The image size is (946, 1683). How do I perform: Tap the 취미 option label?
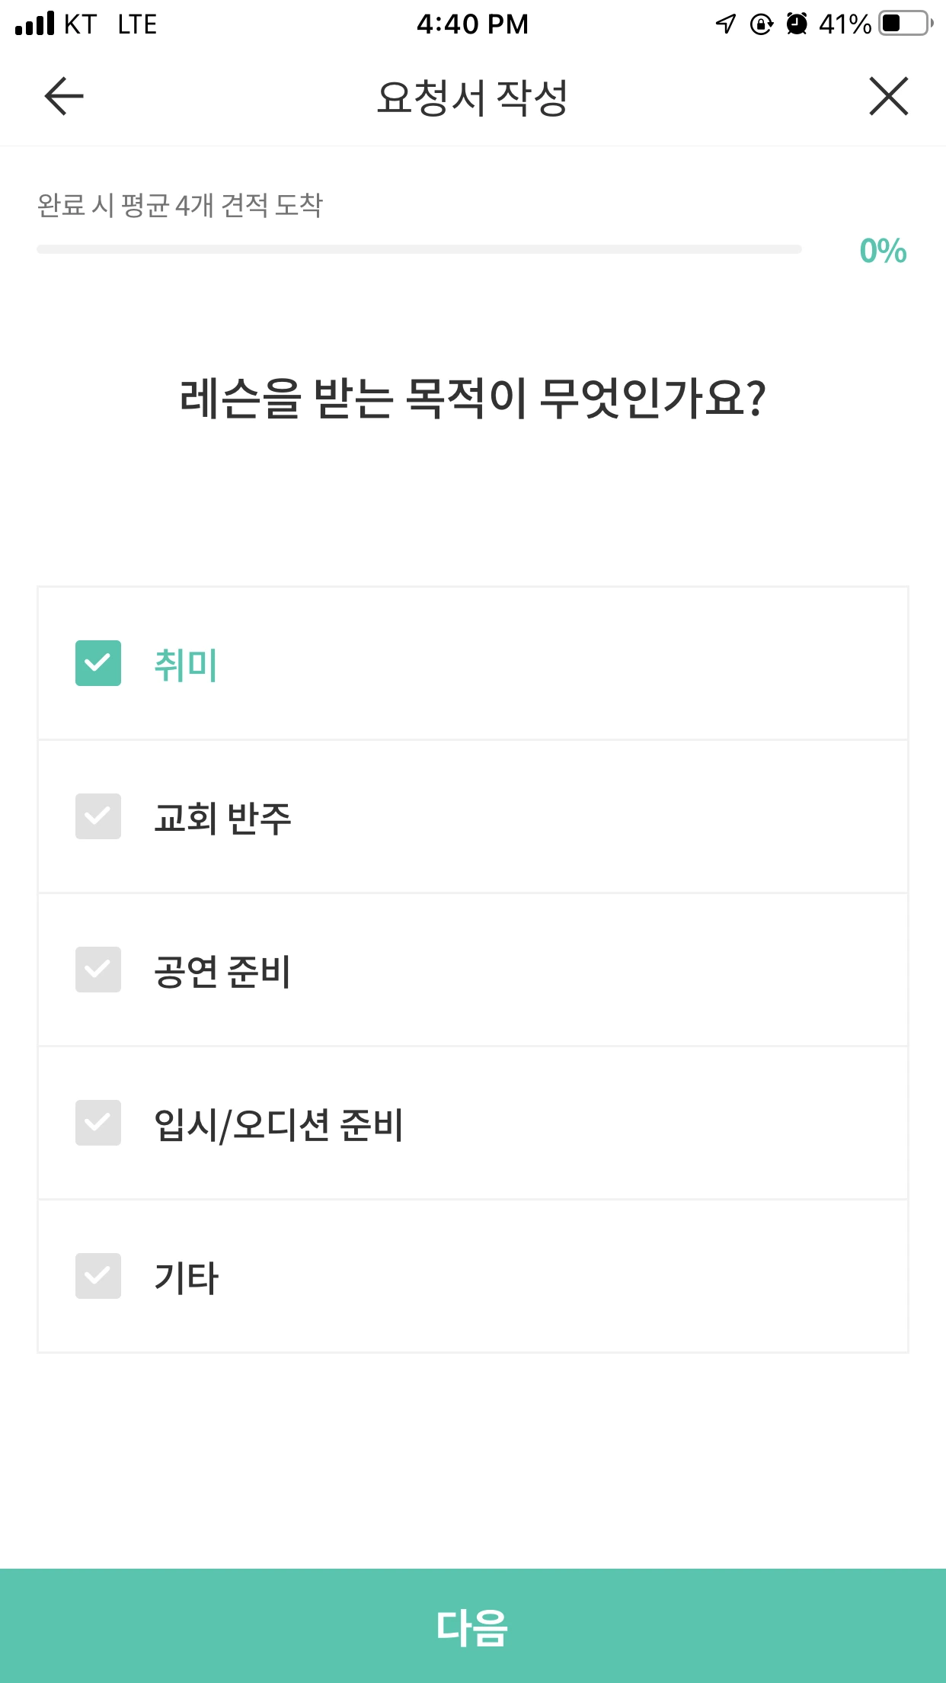pos(186,665)
